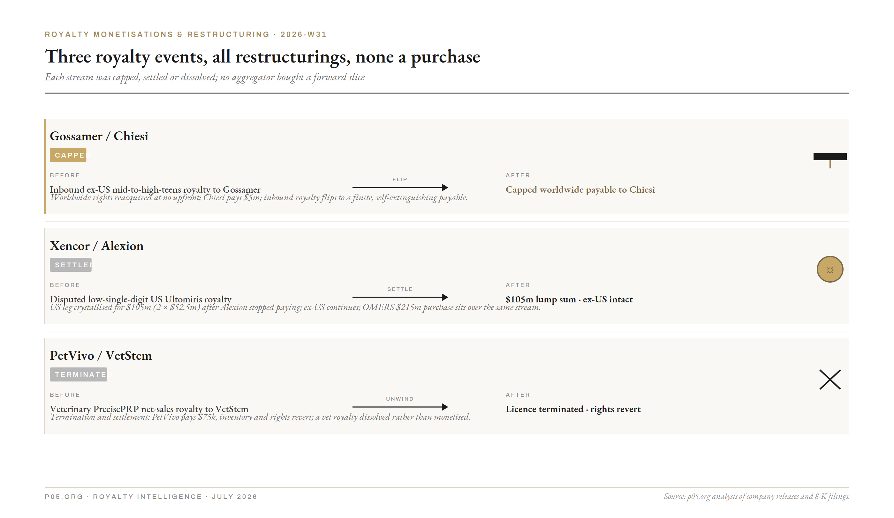
Task: Click the X cross icon in PetVivo row
Action: point(830,379)
